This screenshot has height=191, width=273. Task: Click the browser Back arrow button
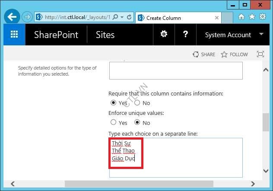[12, 17]
